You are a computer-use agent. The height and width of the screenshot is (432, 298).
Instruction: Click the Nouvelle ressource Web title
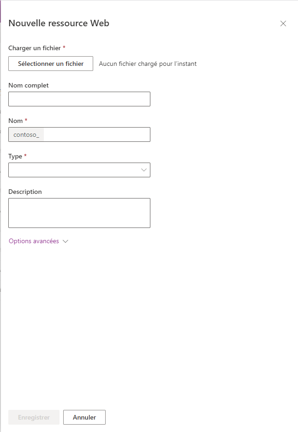(x=59, y=23)
